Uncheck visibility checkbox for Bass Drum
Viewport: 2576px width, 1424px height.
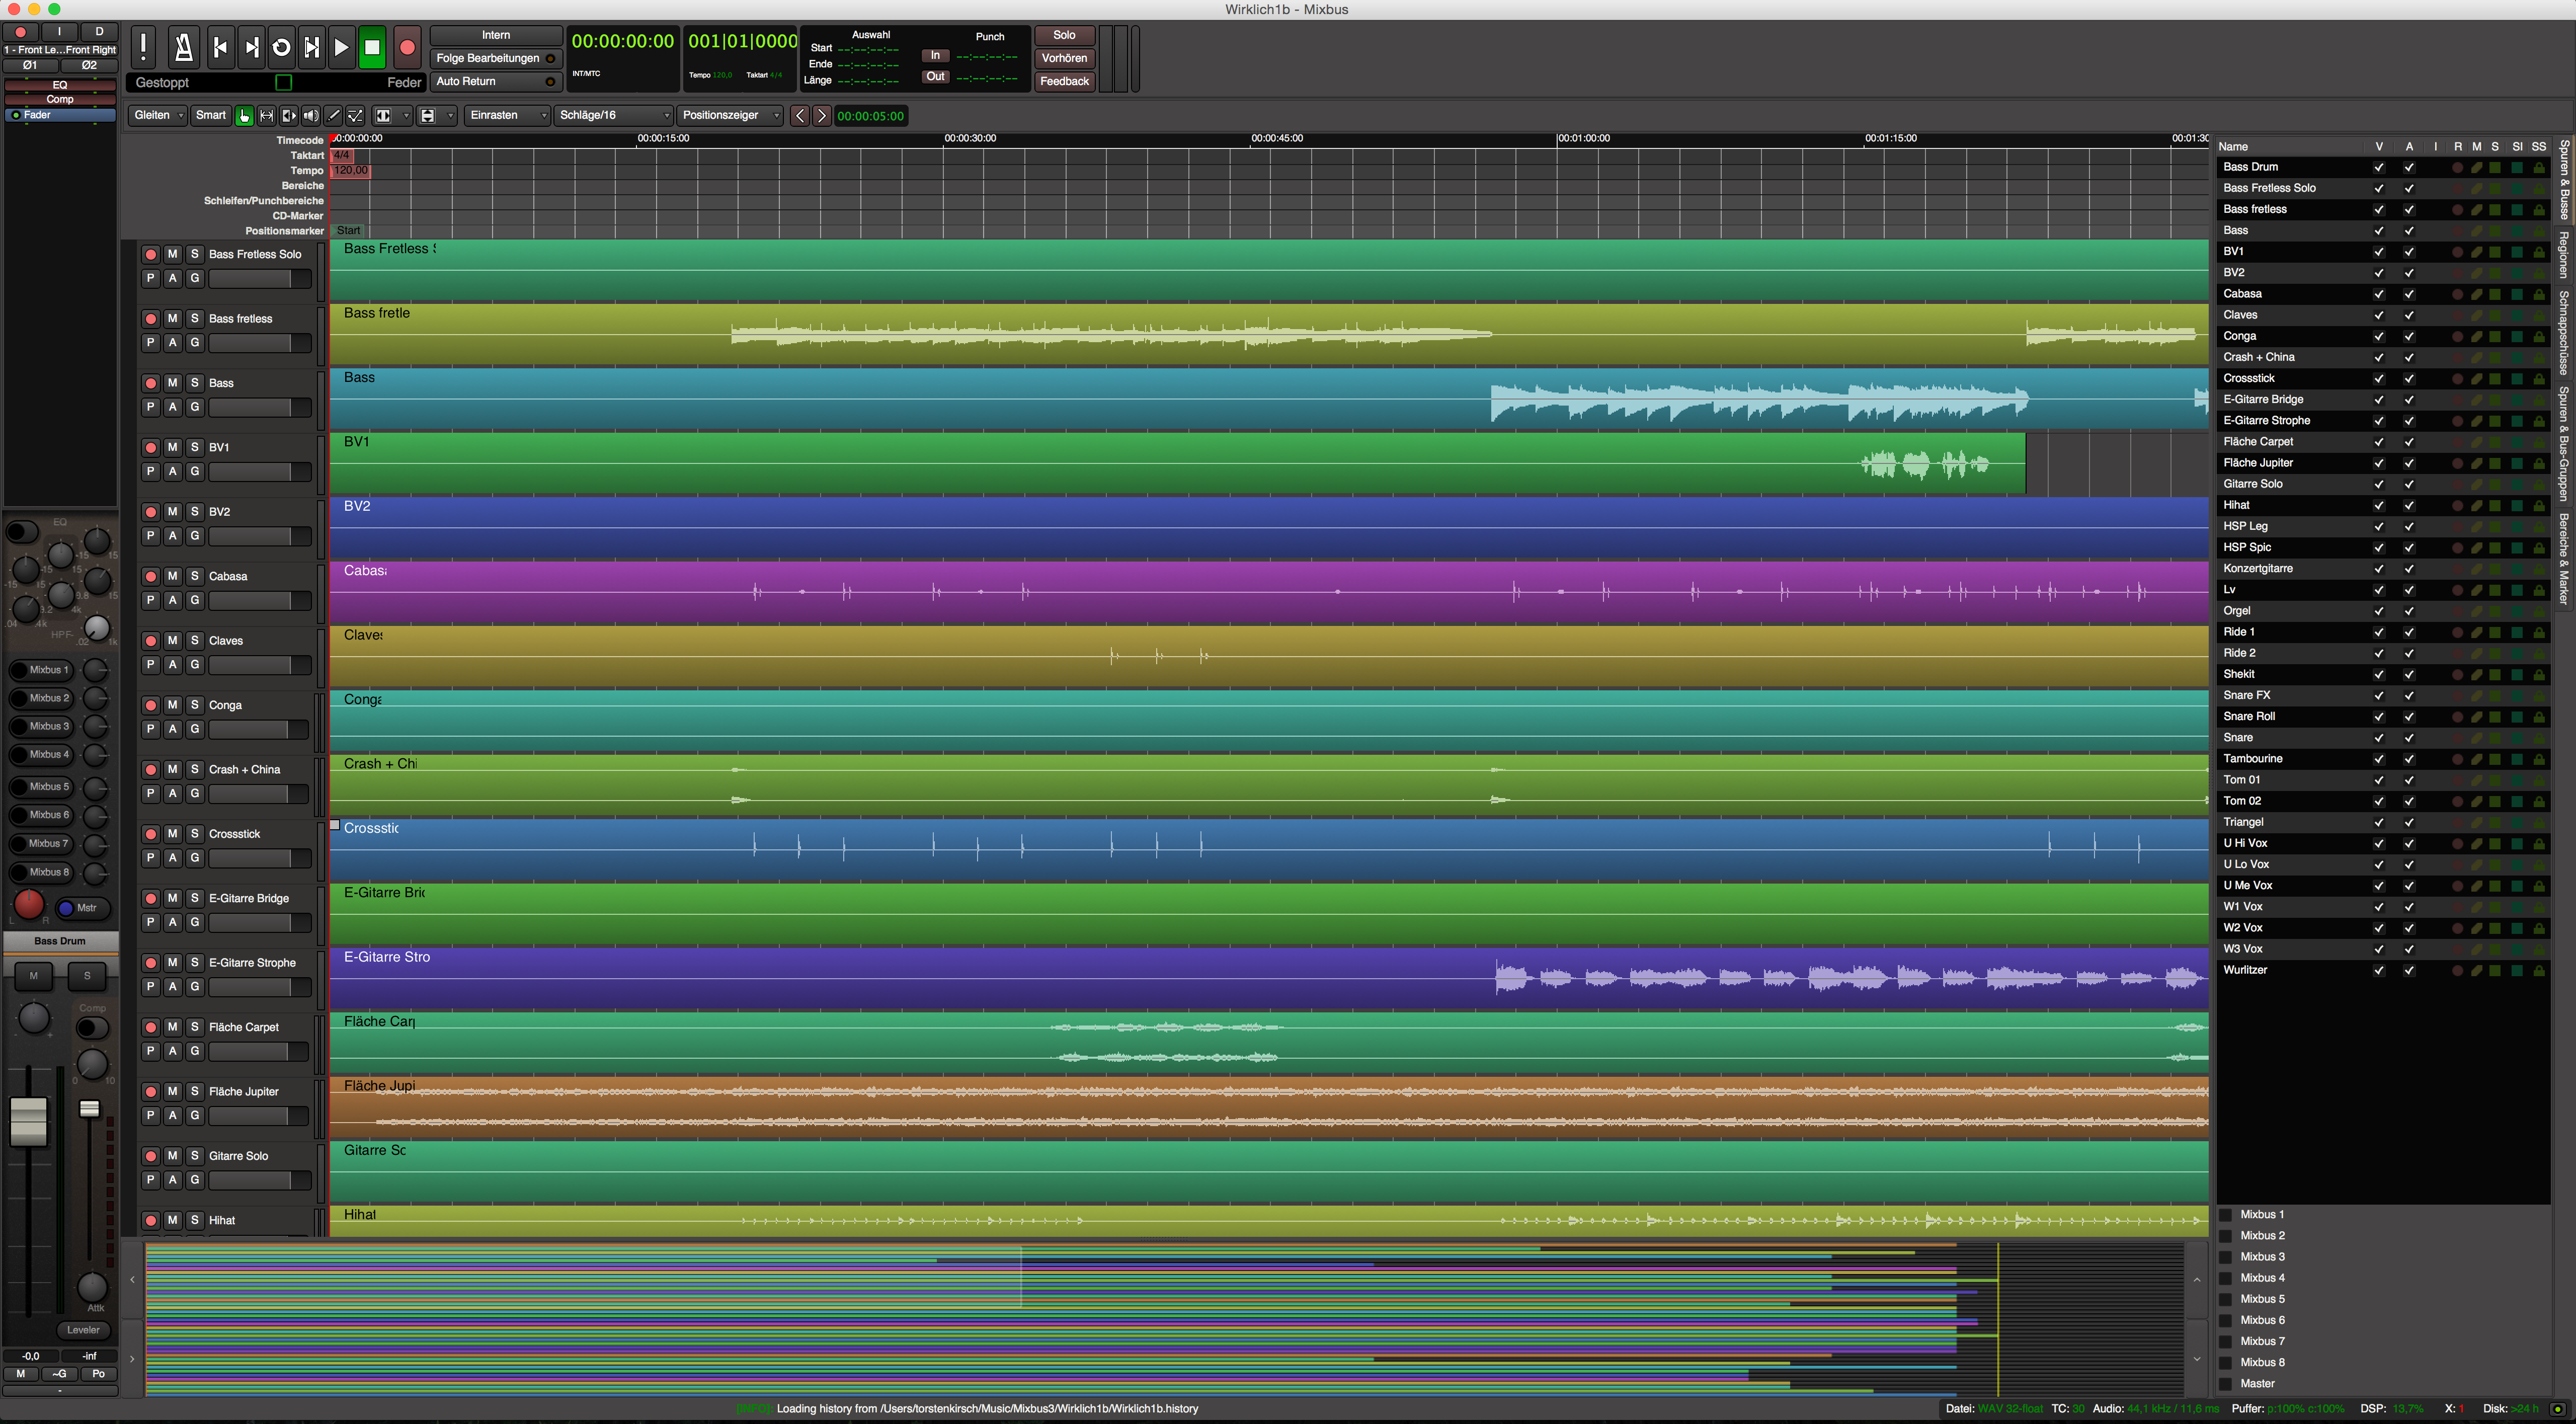tap(2379, 168)
